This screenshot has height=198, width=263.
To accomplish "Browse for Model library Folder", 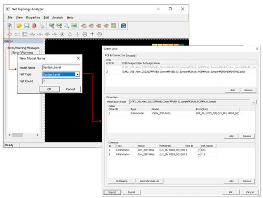I will coord(254,101).
